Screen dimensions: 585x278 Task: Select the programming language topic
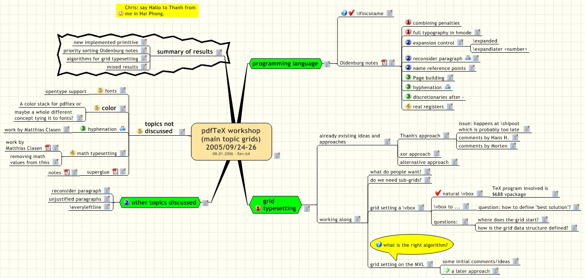(x=285, y=64)
